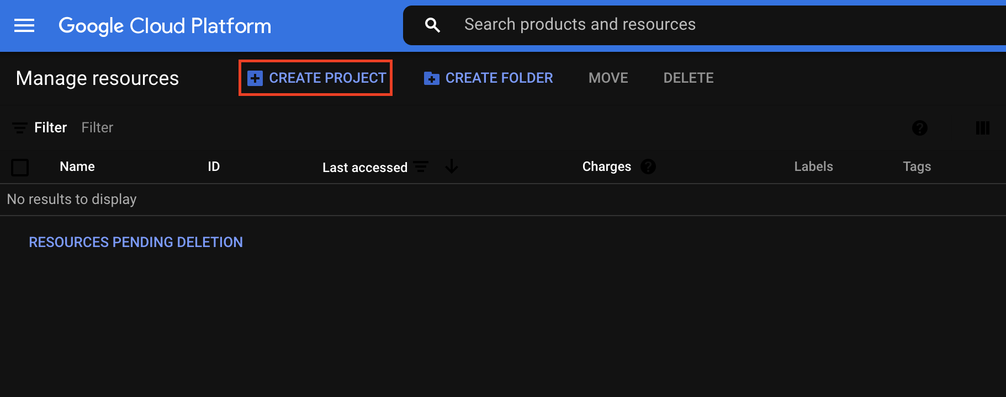The image size is (1006, 397).
Task: Click the search magnifier icon
Action: [432, 25]
